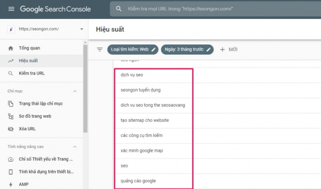Viewport: 321px width, 189px height.
Task: Click the phone icon beside Tính khả dụng
Action: (11, 172)
